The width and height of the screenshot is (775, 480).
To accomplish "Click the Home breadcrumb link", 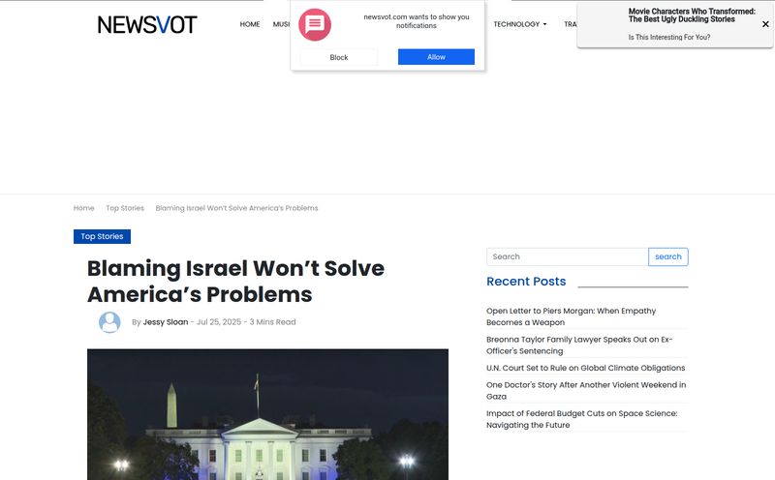I will click(x=84, y=208).
